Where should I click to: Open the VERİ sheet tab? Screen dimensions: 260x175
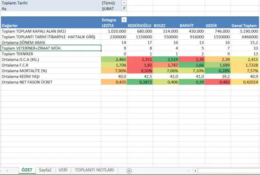[63, 170]
